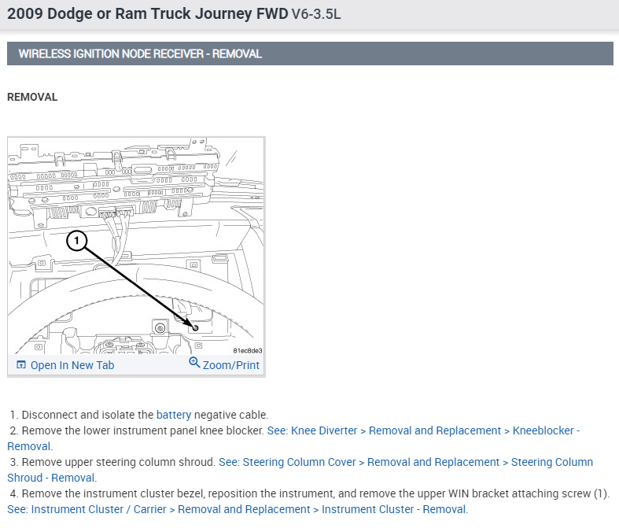
Task: Click the 81ec8de3 image code
Action: (248, 351)
